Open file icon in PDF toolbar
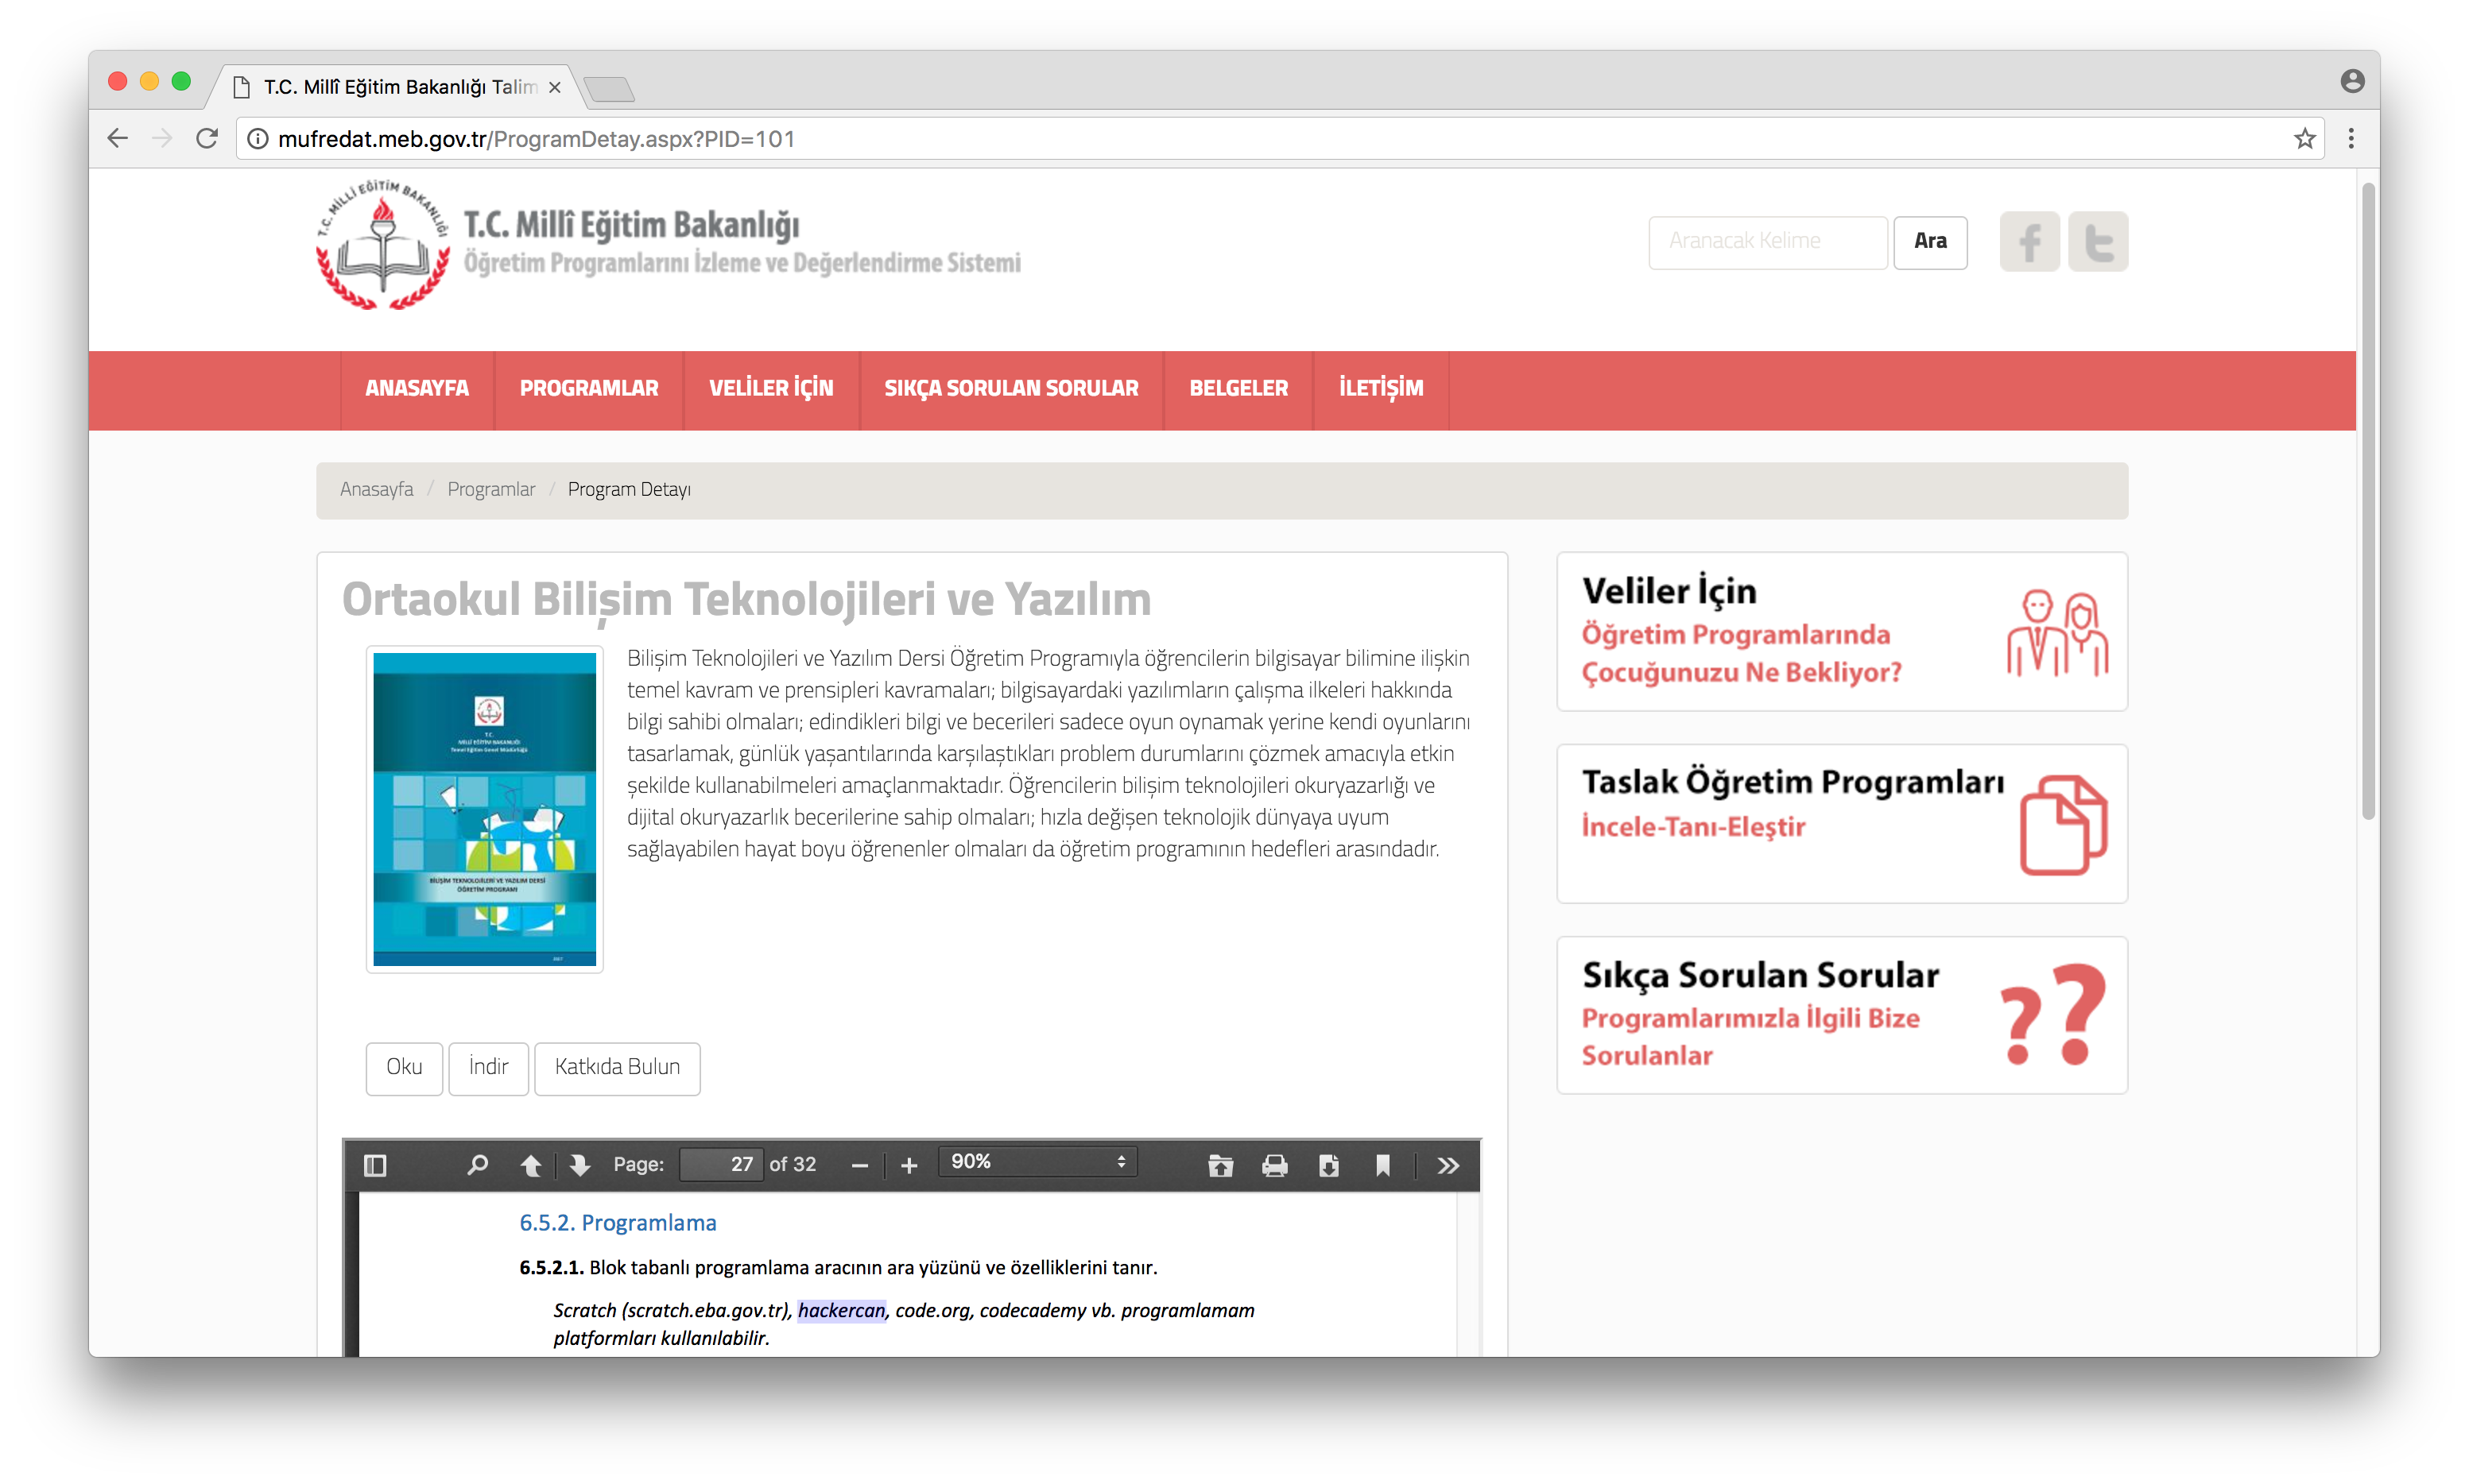This screenshot has height=1484, width=2469. (1220, 1165)
